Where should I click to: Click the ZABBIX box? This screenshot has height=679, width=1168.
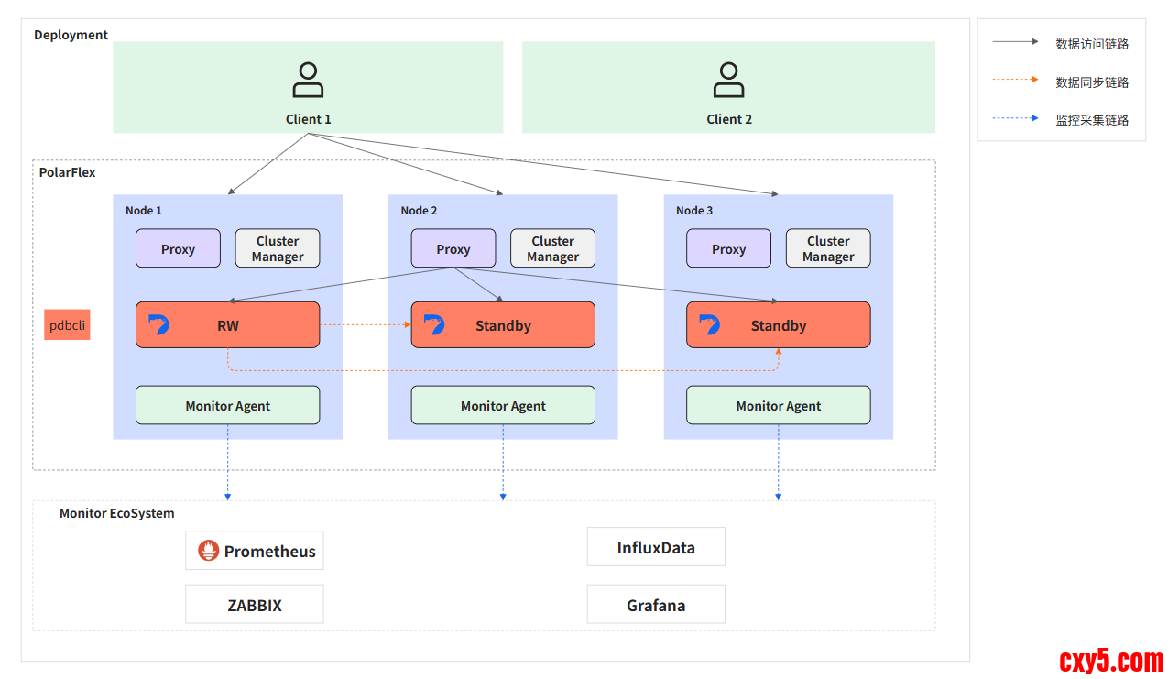click(254, 605)
